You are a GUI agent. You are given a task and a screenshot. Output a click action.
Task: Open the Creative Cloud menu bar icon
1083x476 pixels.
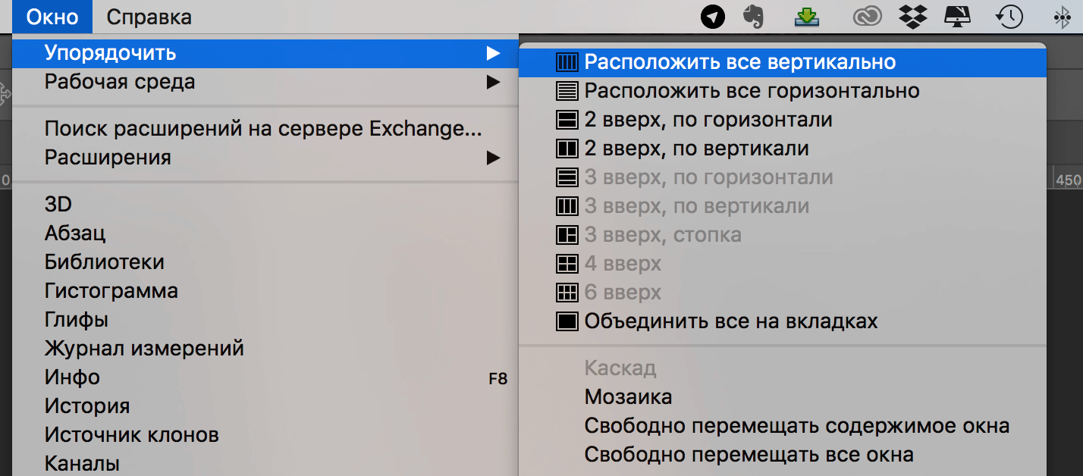point(867,16)
